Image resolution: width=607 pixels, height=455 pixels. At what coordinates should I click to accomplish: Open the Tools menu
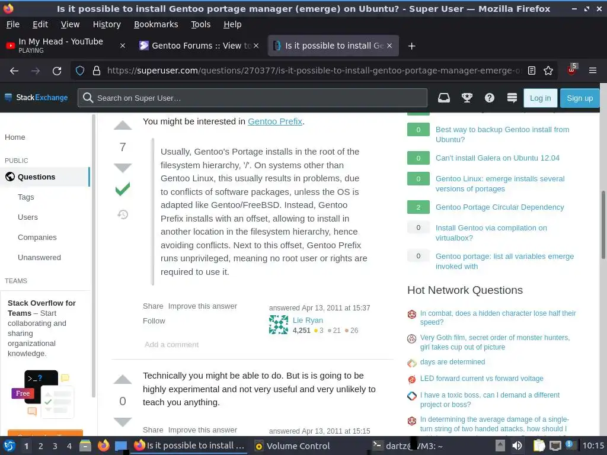pos(200,24)
